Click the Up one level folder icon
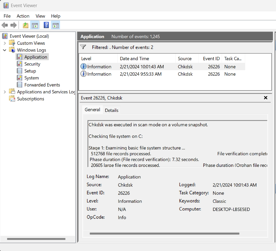Viewport: 276px width, 251px height. [26, 25]
